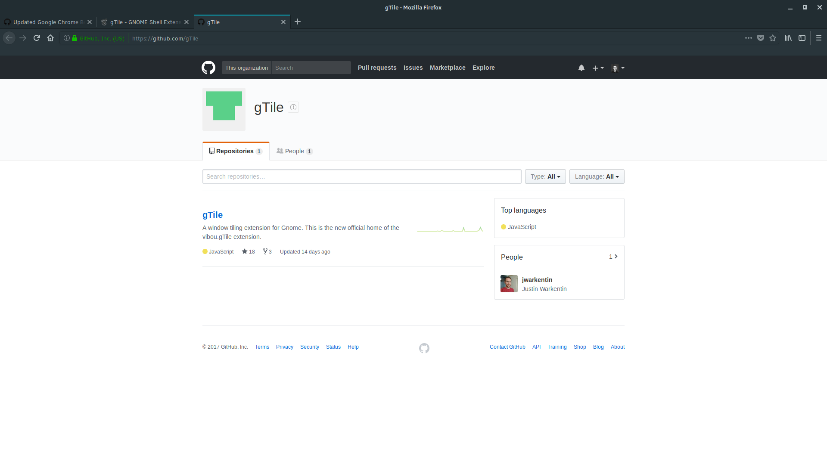Open jwarkentin profile link
Viewport: 827px width, 452px height.
(x=537, y=280)
